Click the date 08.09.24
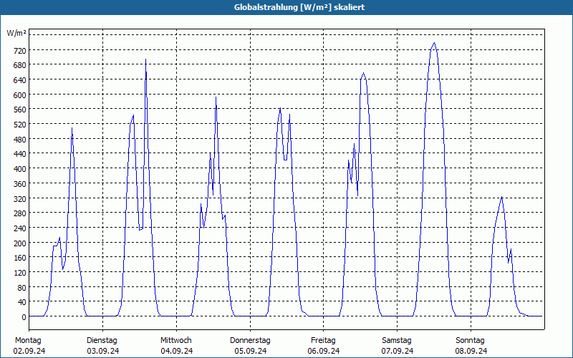The height and width of the screenshot is (358, 573). click(471, 351)
